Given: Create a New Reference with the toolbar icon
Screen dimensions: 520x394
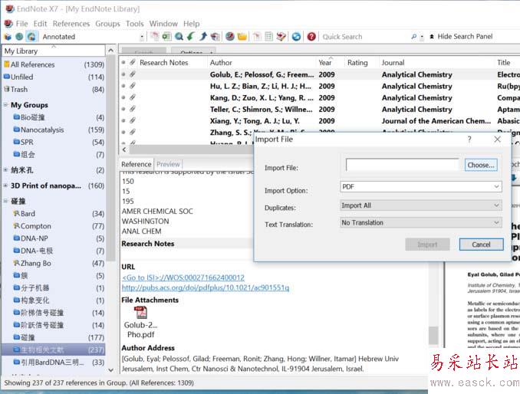Looking at the screenshot, I should 166,37.
